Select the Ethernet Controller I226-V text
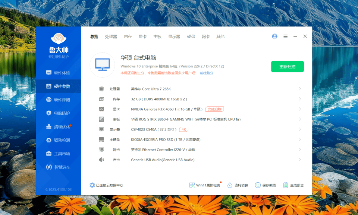This screenshot has width=358, height=215. pos(163,150)
